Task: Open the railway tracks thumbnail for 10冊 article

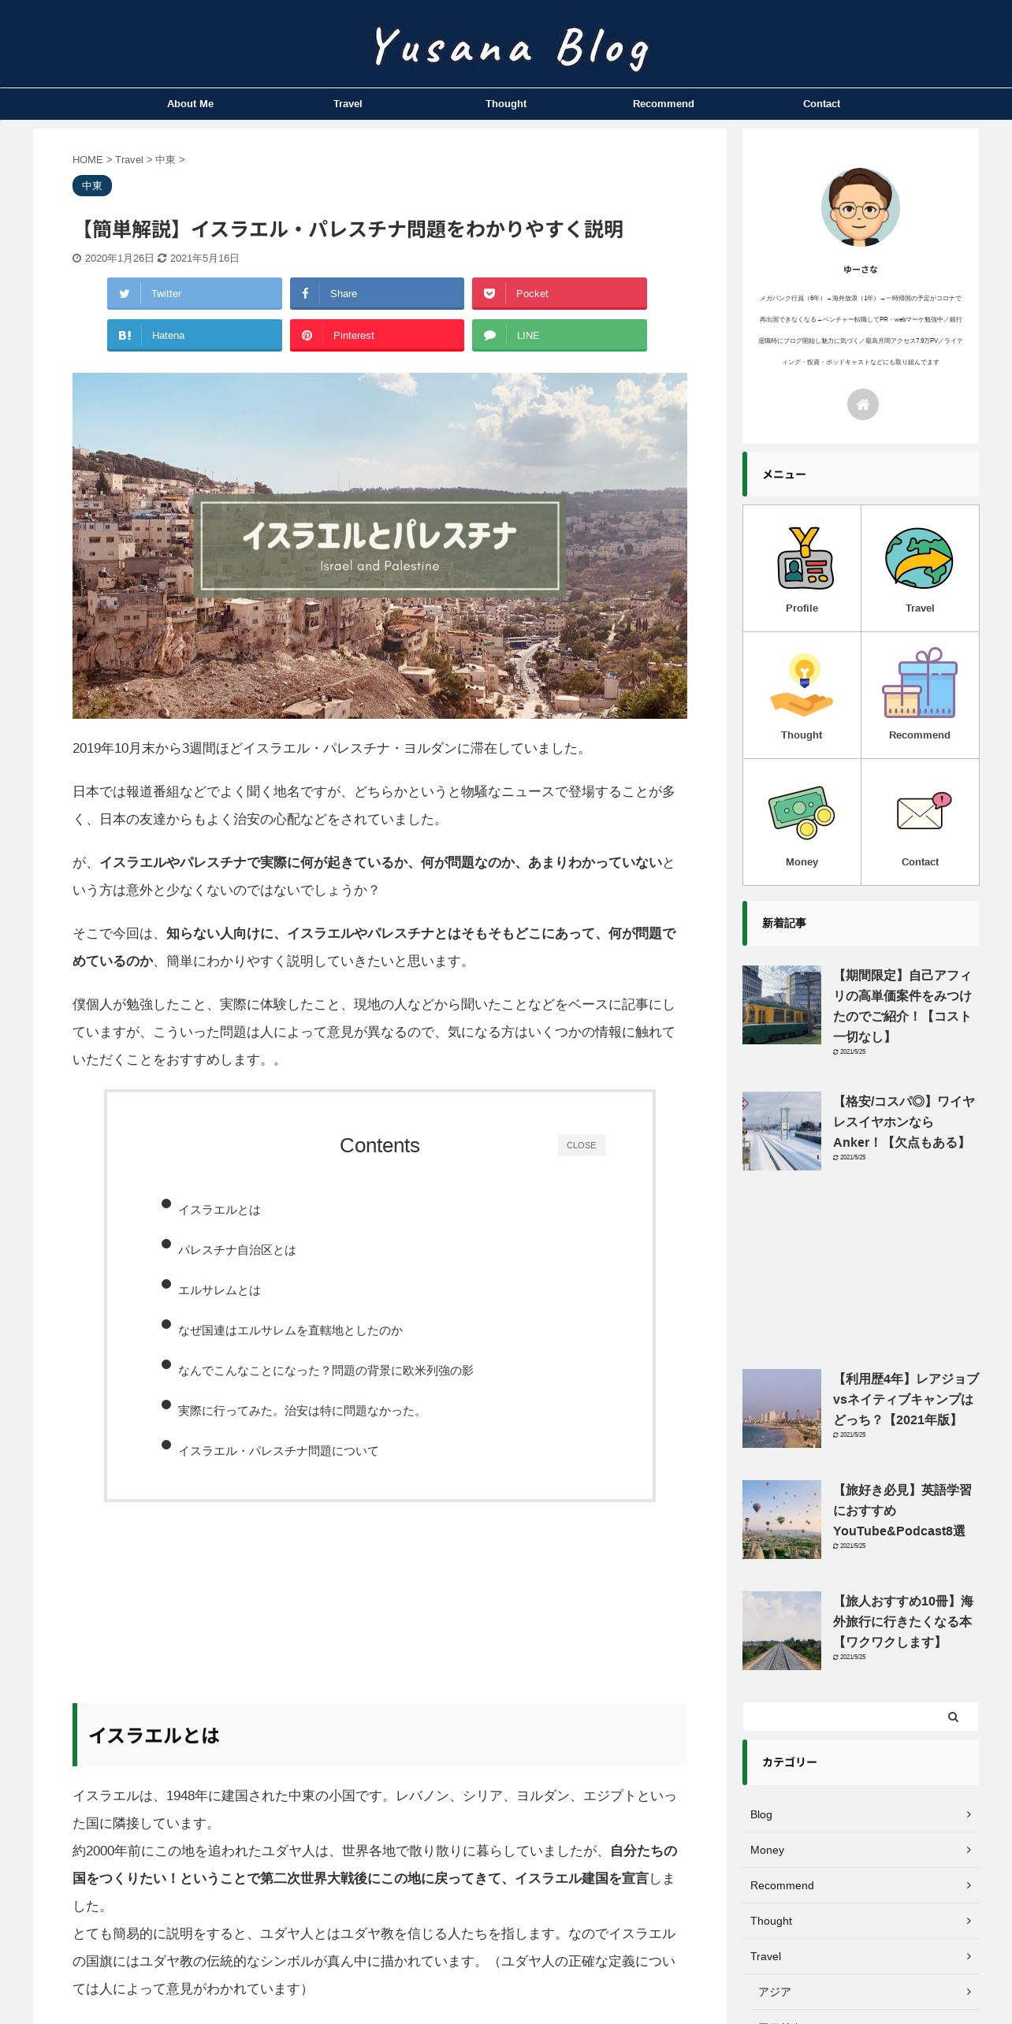Action: click(x=782, y=1631)
